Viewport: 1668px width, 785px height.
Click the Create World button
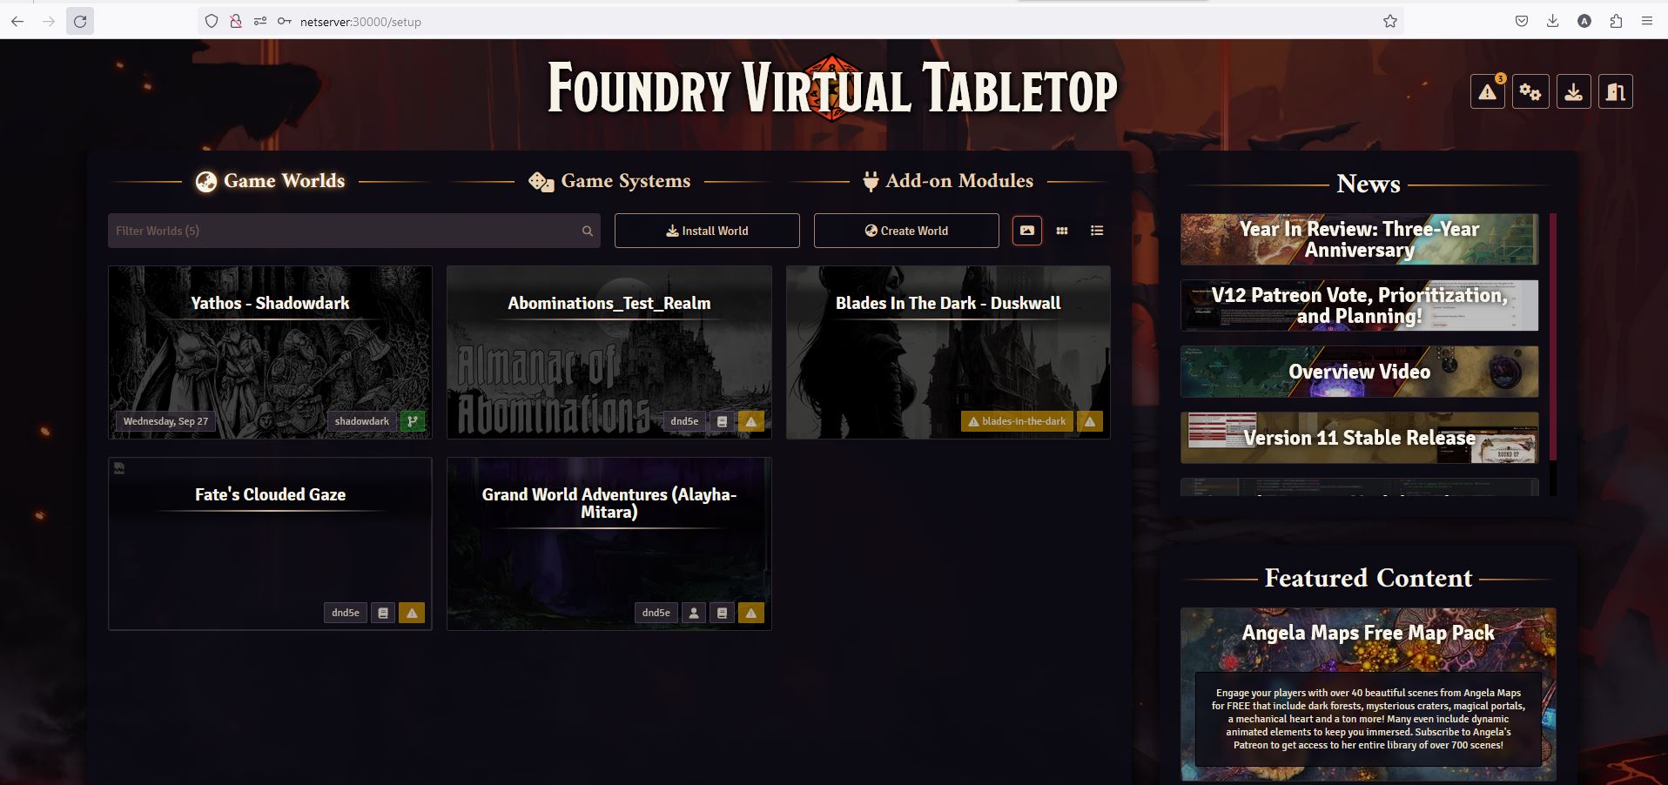click(905, 231)
